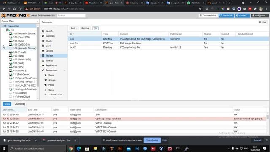Select the local-lvm storage row

click(168, 43)
